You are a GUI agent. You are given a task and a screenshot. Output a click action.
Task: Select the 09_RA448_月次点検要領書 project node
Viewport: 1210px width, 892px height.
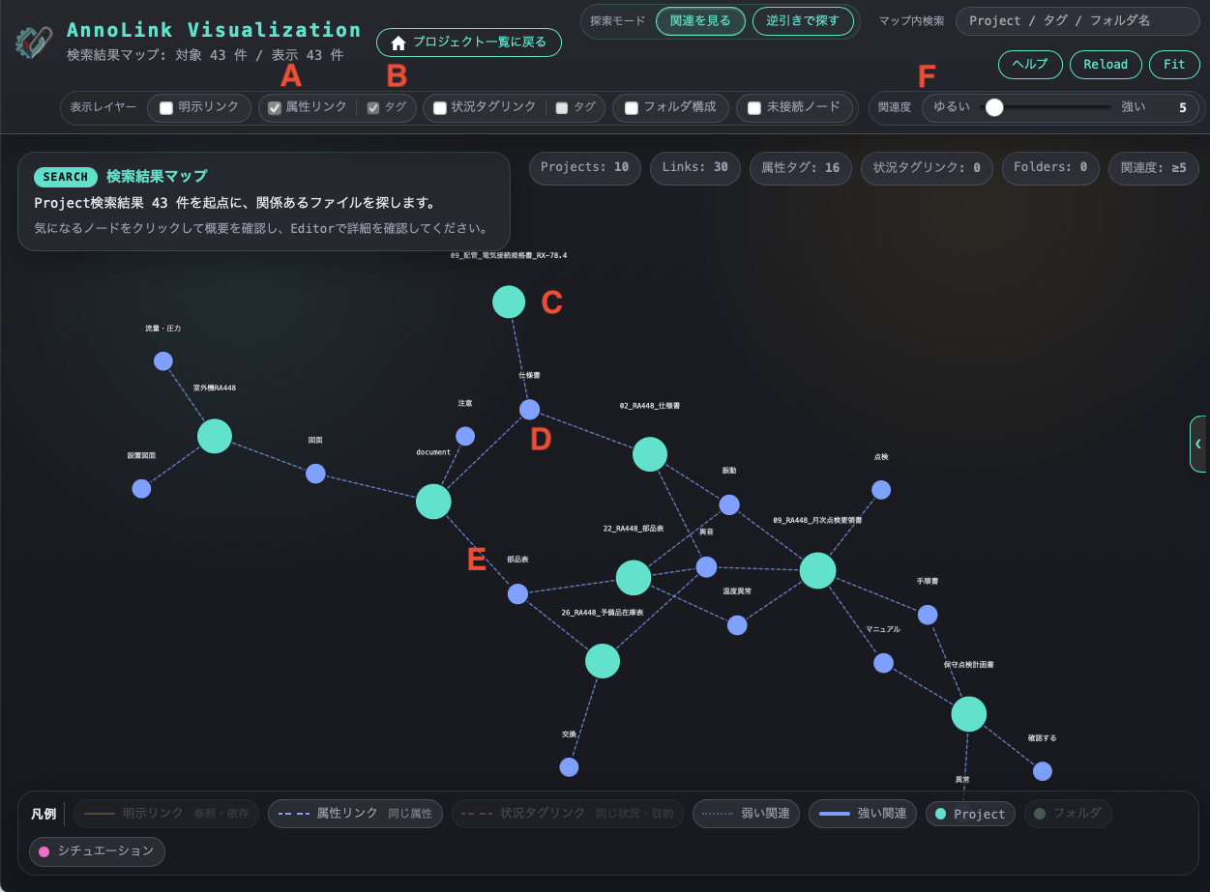[817, 570]
